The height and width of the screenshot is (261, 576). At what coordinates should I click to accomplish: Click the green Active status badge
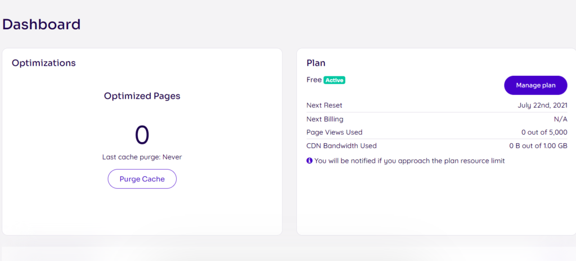pos(334,80)
